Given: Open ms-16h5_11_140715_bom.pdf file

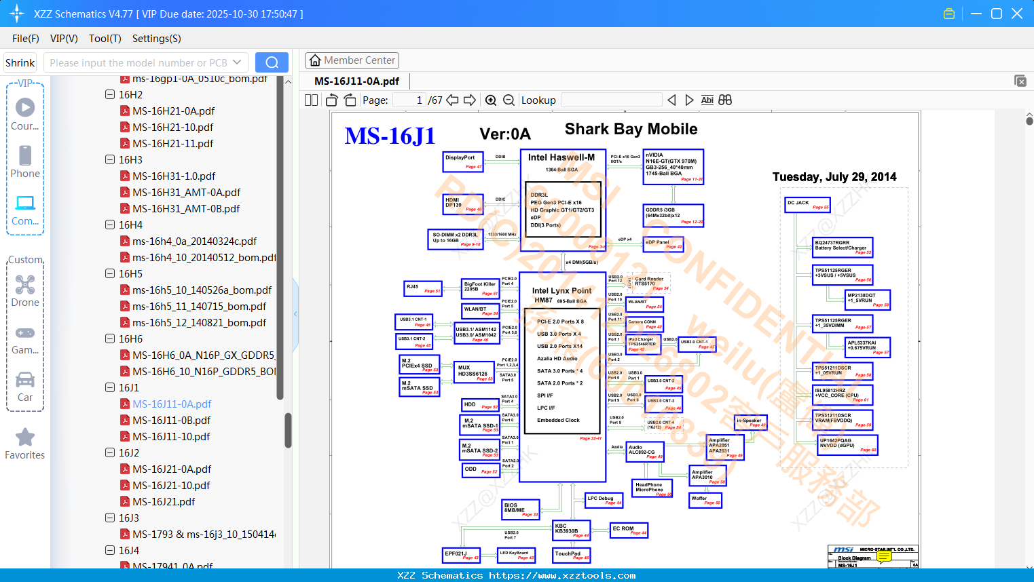Looking at the screenshot, I should click(199, 306).
